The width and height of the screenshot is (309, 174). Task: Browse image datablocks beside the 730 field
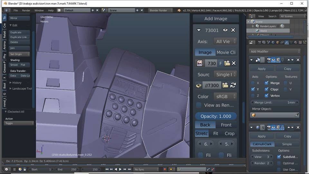pos(200,63)
